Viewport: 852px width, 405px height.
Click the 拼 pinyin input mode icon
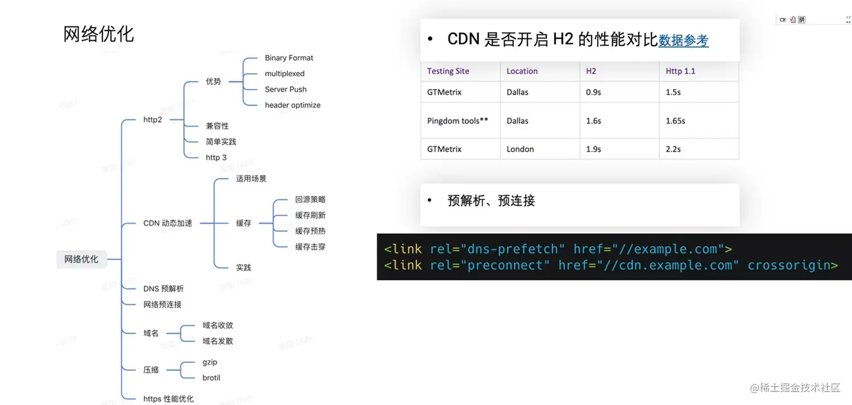click(801, 20)
